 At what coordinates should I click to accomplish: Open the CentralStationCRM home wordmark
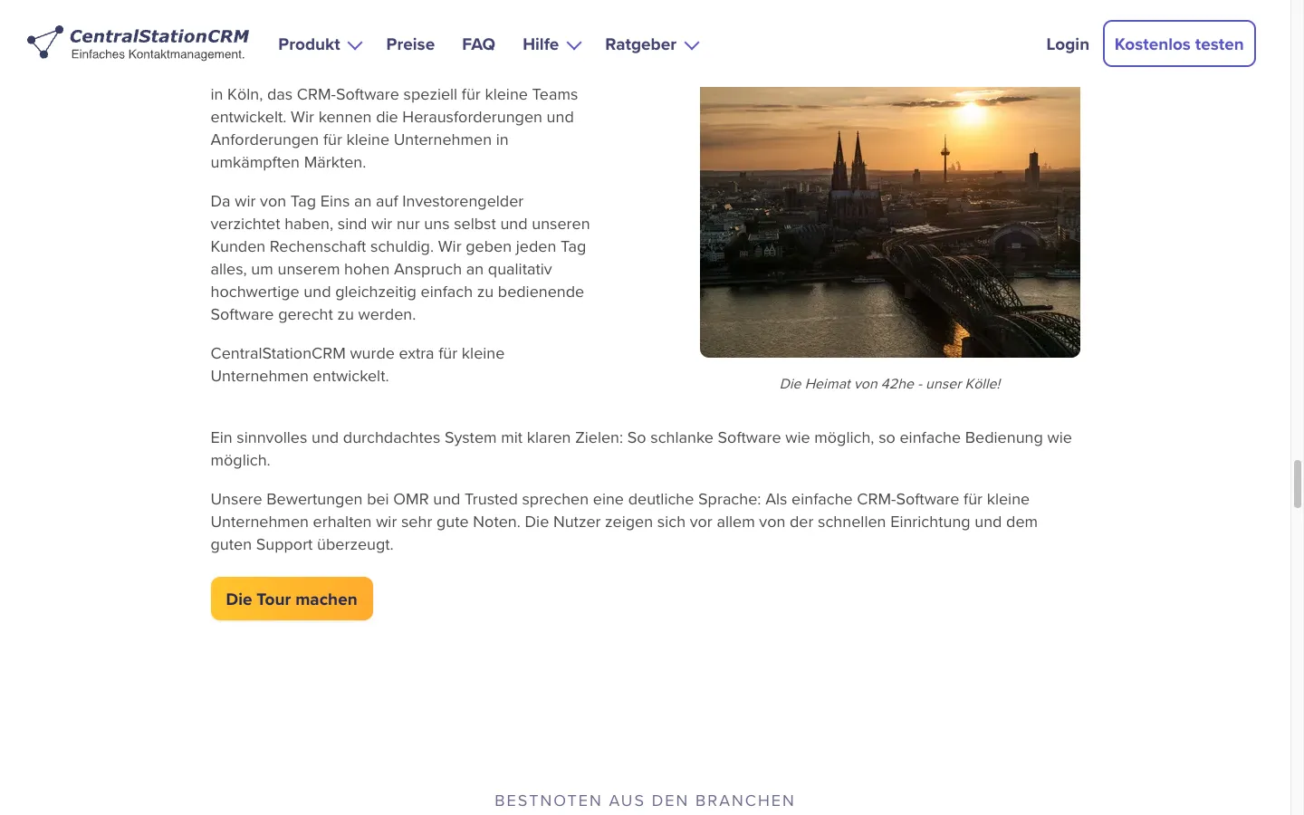[159, 36]
